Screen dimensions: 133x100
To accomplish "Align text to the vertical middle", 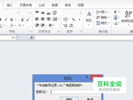I will [x=43, y=13].
